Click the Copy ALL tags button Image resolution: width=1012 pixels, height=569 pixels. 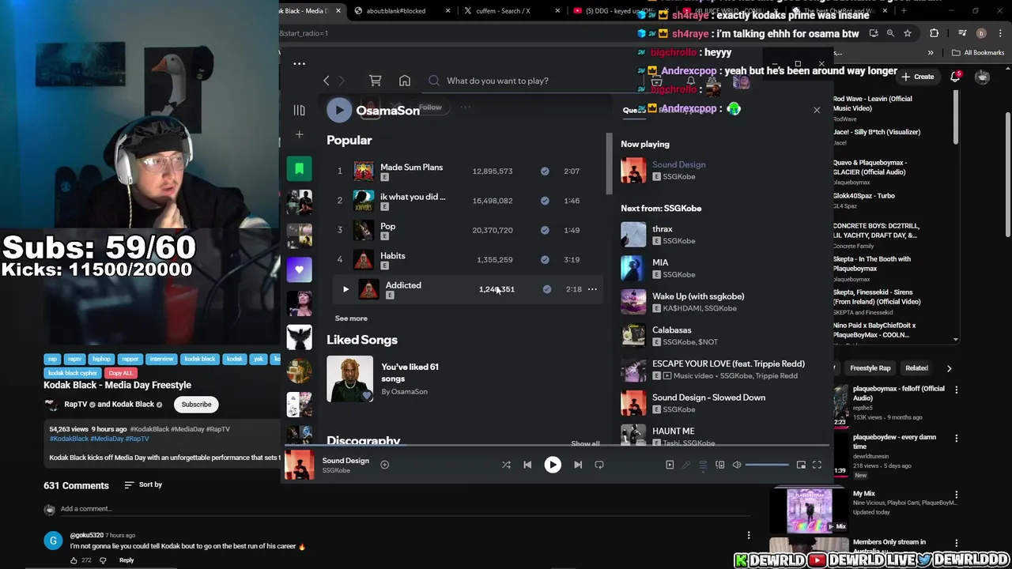(120, 373)
